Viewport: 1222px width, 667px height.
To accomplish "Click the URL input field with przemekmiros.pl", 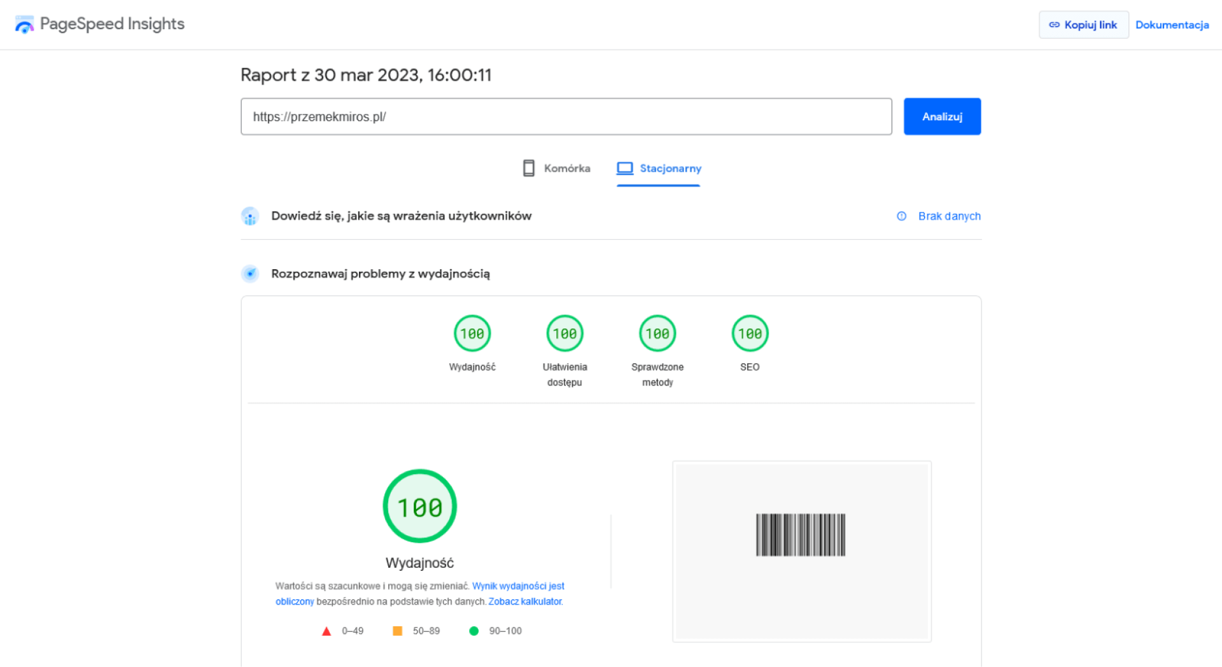I will click(566, 116).
